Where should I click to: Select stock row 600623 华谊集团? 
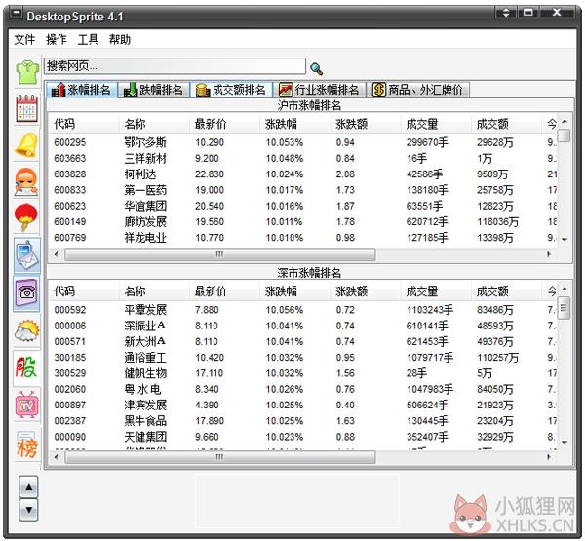(302, 206)
